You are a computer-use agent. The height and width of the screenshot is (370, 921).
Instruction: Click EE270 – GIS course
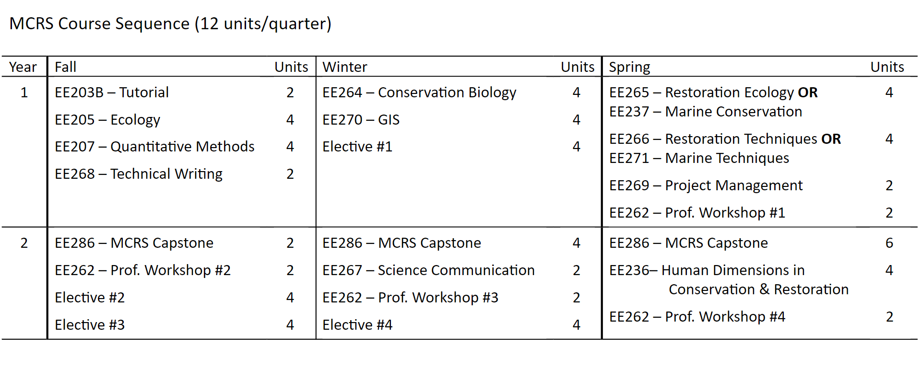361,119
